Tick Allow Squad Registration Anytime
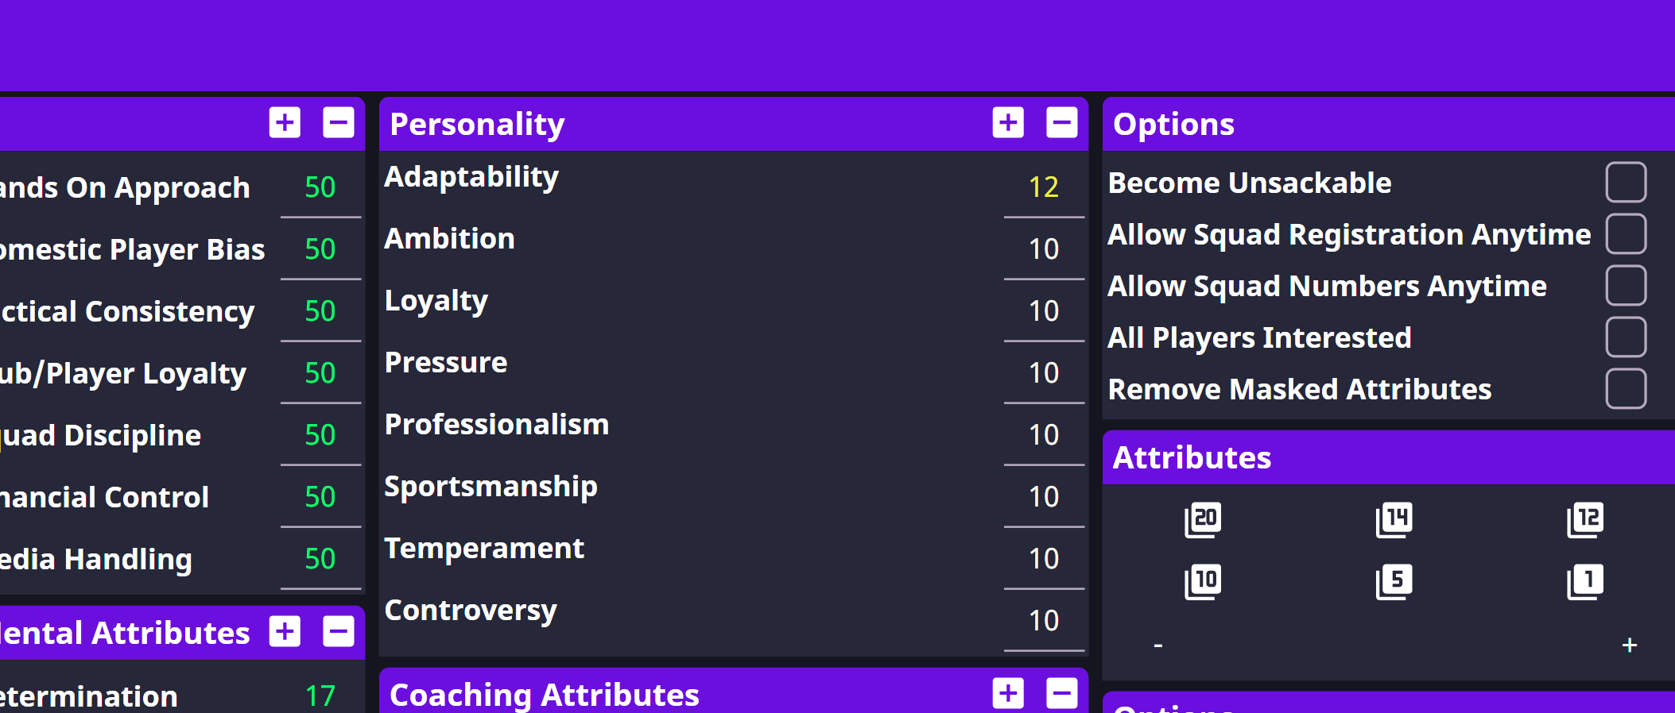The width and height of the screenshot is (1675, 713). 1625,234
